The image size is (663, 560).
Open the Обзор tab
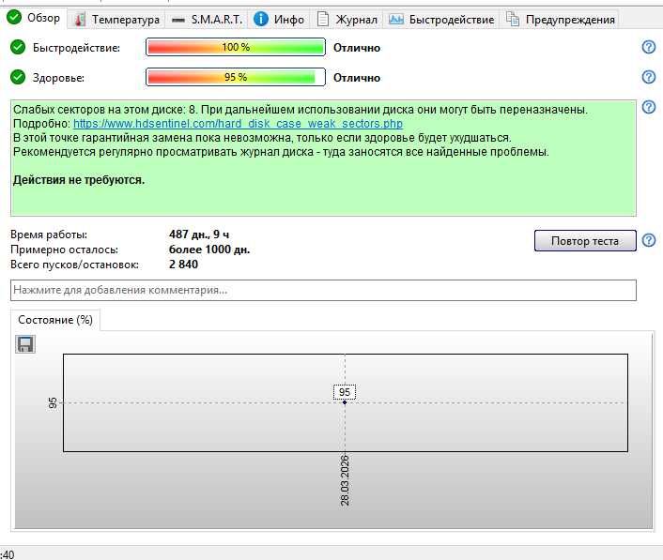[35, 18]
